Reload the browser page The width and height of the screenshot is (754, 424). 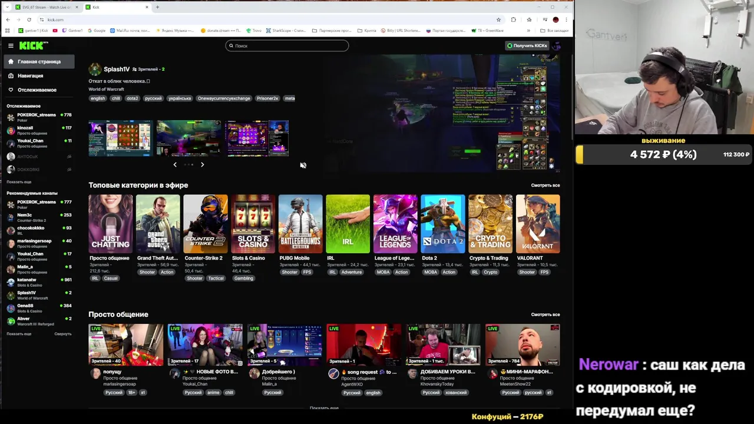click(29, 19)
